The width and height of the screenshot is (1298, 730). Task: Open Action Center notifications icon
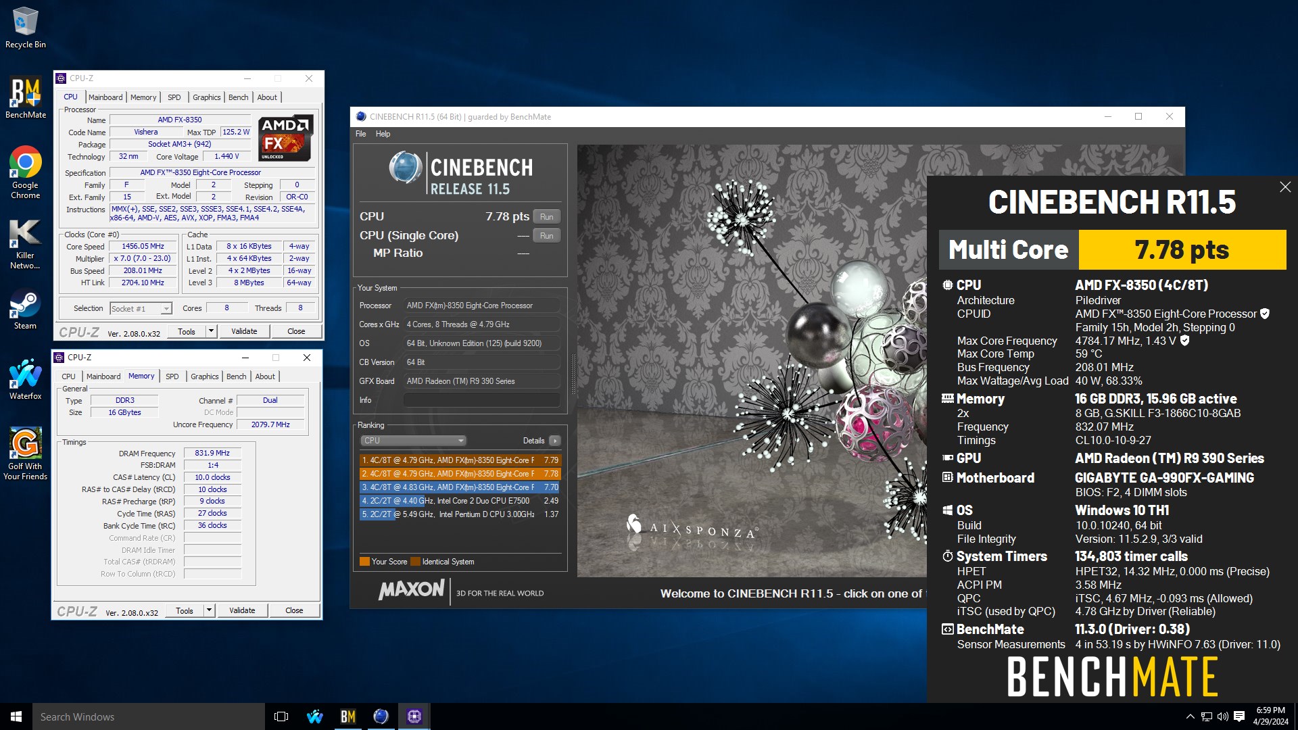pyautogui.click(x=1239, y=716)
